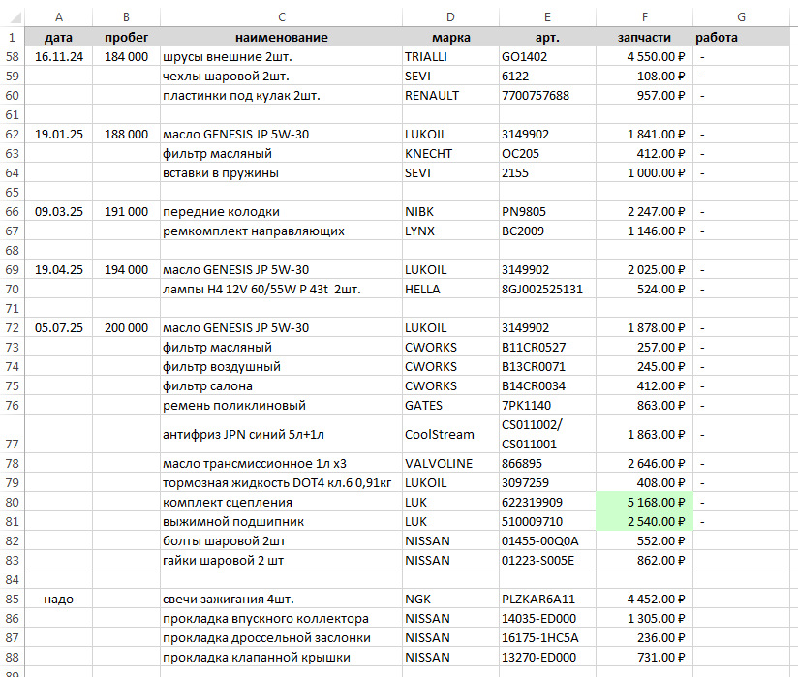Viewport: 798px width, 677px height.
Task: Click the 'дата' header cell
Action: click(58, 37)
